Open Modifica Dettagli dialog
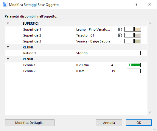 pos(30,123)
